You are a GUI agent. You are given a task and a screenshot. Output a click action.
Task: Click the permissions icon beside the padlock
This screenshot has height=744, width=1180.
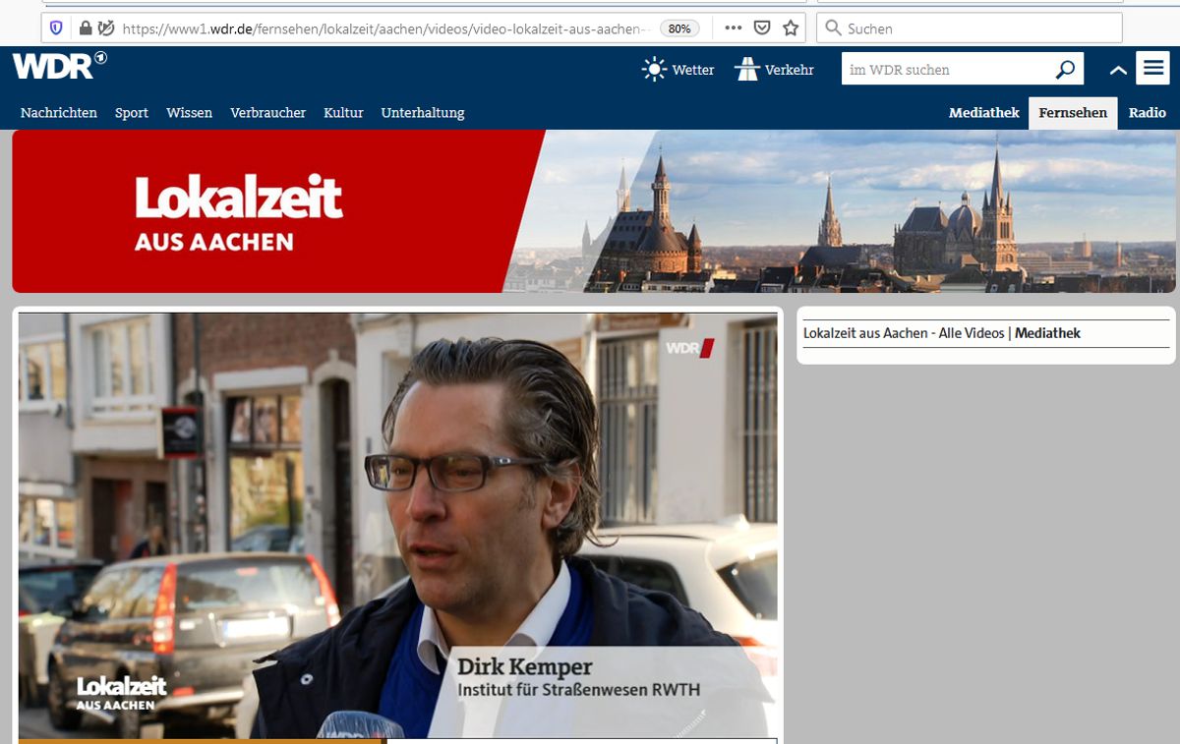click(106, 29)
